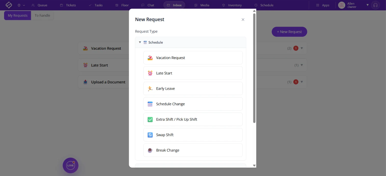Viewport: 386px width, 176px height.
Task: Choose the Swap Shift request type
Action: pyautogui.click(x=193, y=135)
